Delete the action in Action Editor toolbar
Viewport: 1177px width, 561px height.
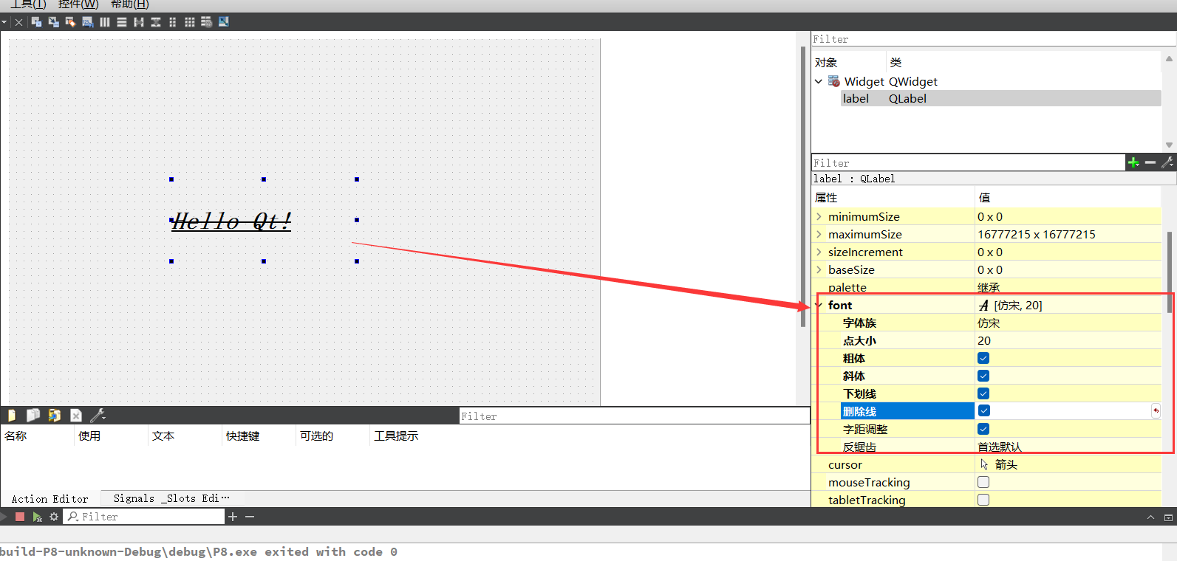[76, 416]
